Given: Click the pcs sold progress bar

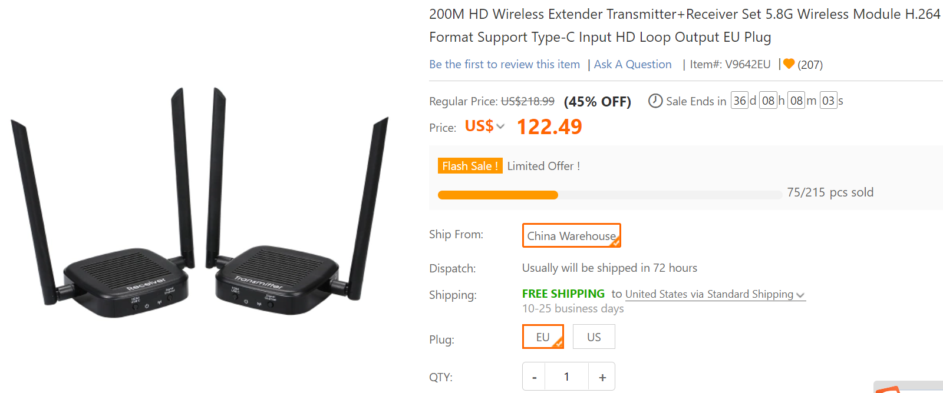Looking at the screenshot, I should click(x=609, y=195).
